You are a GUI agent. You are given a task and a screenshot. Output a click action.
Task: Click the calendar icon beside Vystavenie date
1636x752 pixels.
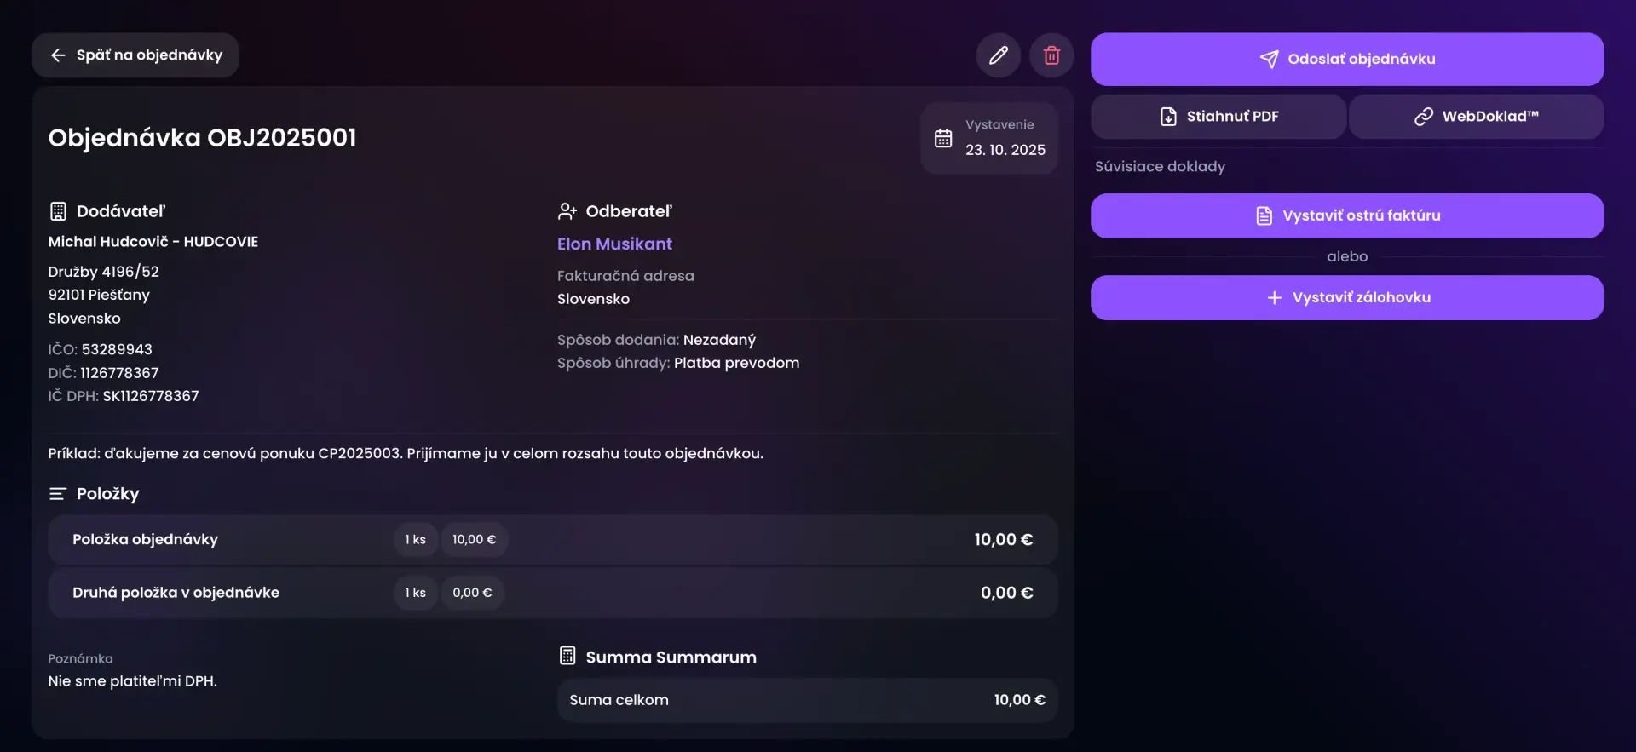(943, 139)
